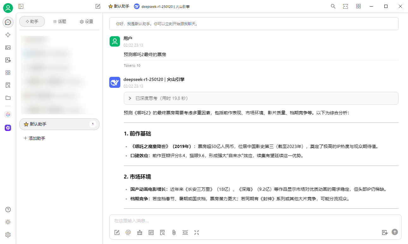Expand the input box with arrows icon
Screen dimensions: 408x244
coord(196,232)
